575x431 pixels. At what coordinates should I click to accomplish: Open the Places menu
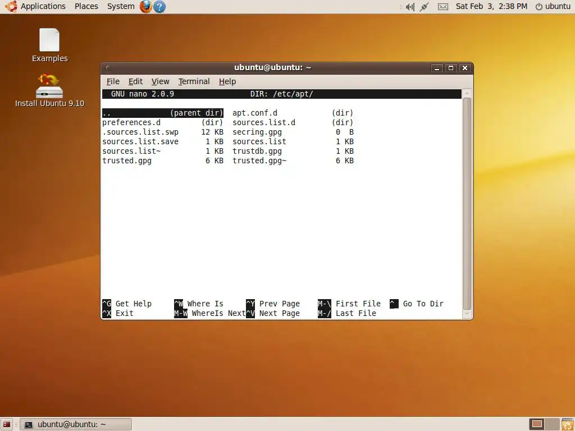point(86,6)
